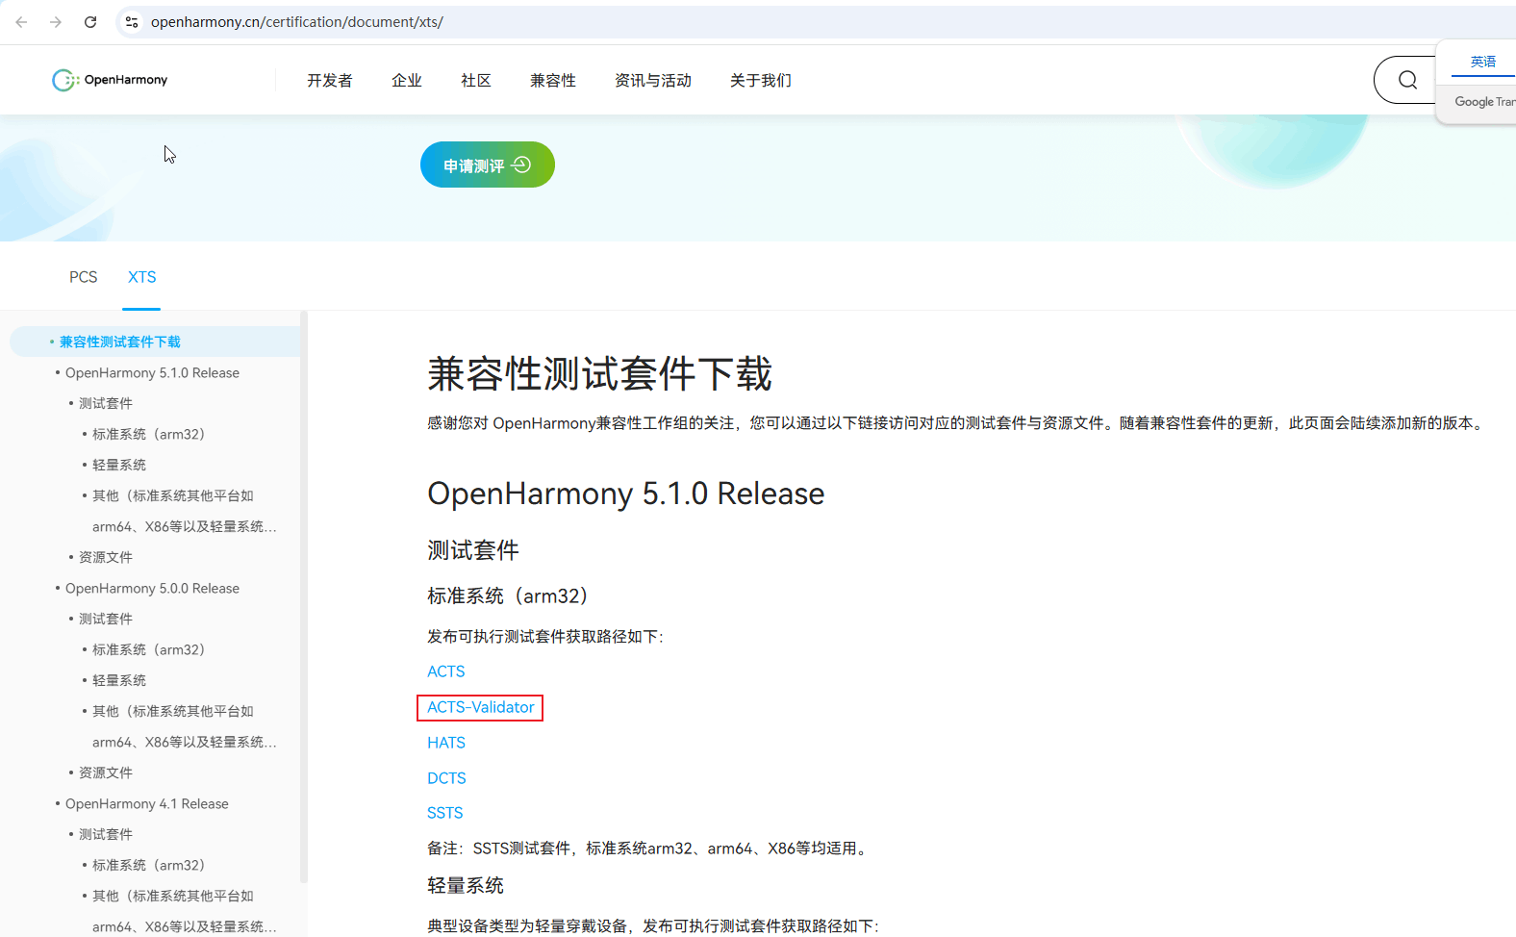Screen dimensions: 1516x937
Task: Select 测试套件 under 4.1 Release
Action: [106, 834]
